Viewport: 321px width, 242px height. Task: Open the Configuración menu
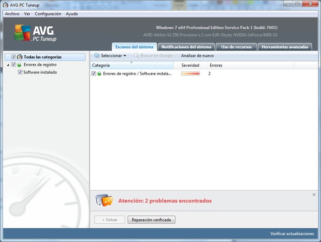[x=48, y=14]
